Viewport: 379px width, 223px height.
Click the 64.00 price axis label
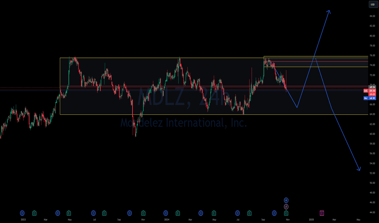[372, 114]
